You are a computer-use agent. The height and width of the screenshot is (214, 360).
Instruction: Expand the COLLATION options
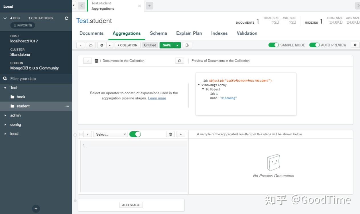127,45
